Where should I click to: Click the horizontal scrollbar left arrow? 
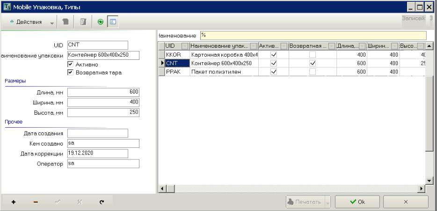tap(161, 189)
